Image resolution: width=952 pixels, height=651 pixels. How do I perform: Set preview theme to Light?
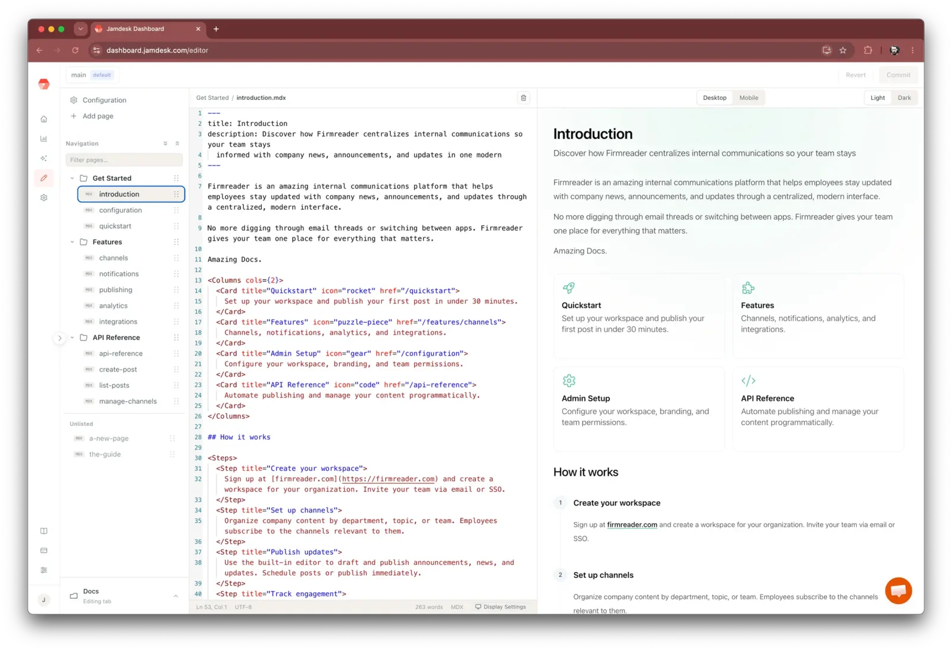click(878, 98)
